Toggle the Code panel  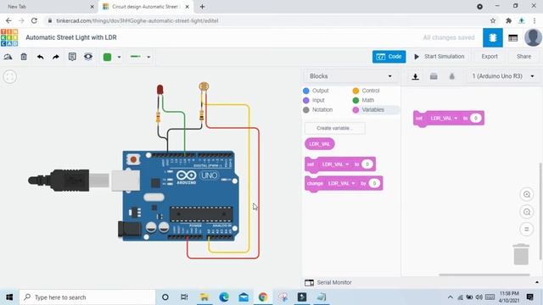coord(389,57)
